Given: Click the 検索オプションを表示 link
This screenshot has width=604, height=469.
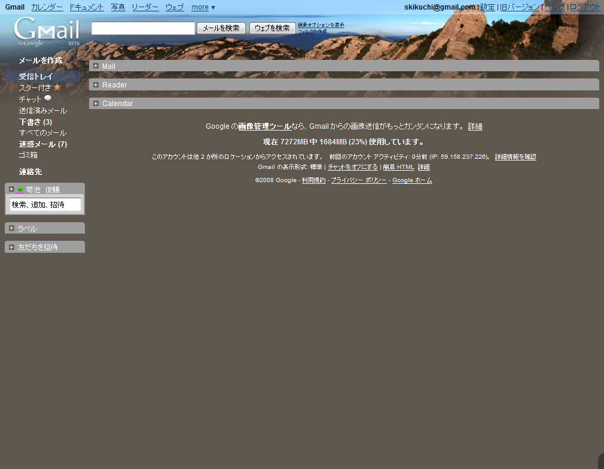Looking at the screenshot, I should pos(321,25).
